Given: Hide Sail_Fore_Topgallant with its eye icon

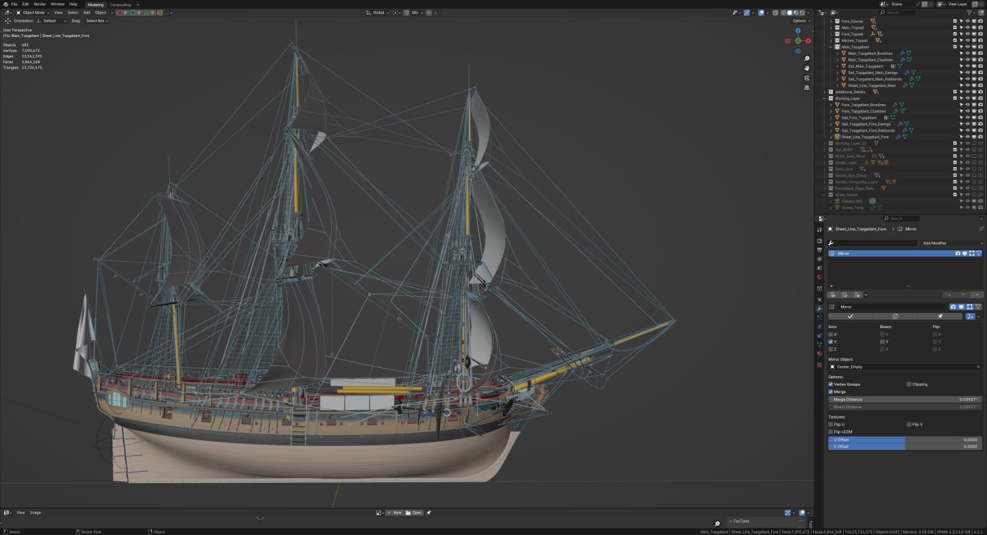Looking at the screenshot, I should pos(967,117).
